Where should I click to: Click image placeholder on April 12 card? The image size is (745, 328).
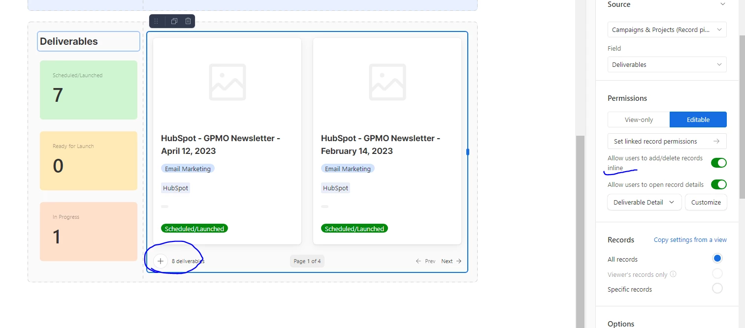click(x=227, y=82)
